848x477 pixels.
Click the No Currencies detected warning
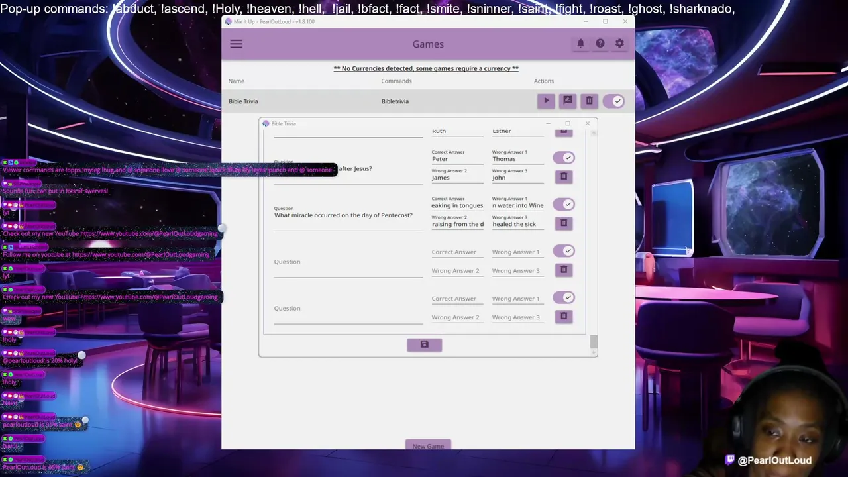[x=426, y=68]
